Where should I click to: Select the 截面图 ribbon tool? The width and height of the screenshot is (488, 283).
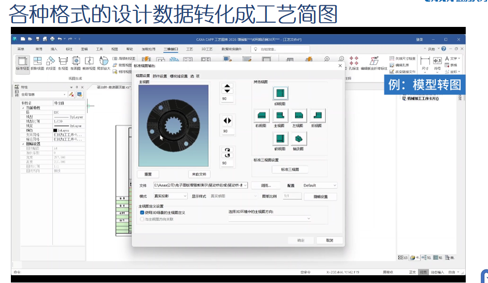pos(76,64)
